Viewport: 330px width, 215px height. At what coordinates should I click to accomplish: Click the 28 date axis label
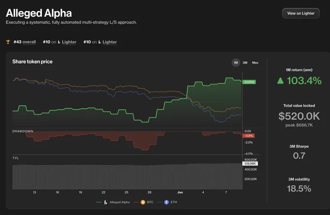149,192
